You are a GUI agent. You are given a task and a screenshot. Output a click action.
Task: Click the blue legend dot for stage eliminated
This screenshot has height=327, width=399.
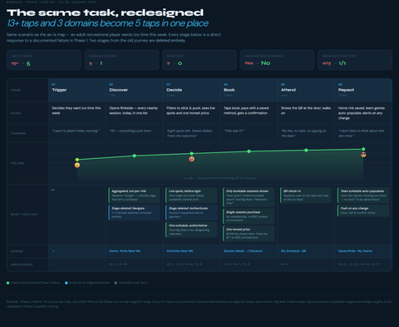(66, 283)
